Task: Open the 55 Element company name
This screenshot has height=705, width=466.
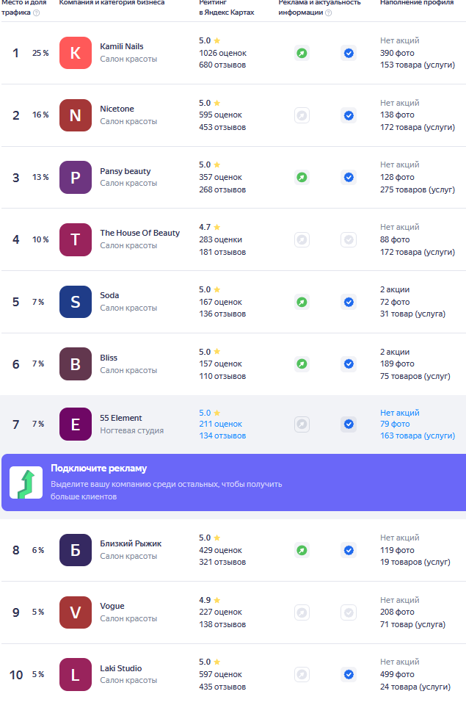Action: (121, 418)
